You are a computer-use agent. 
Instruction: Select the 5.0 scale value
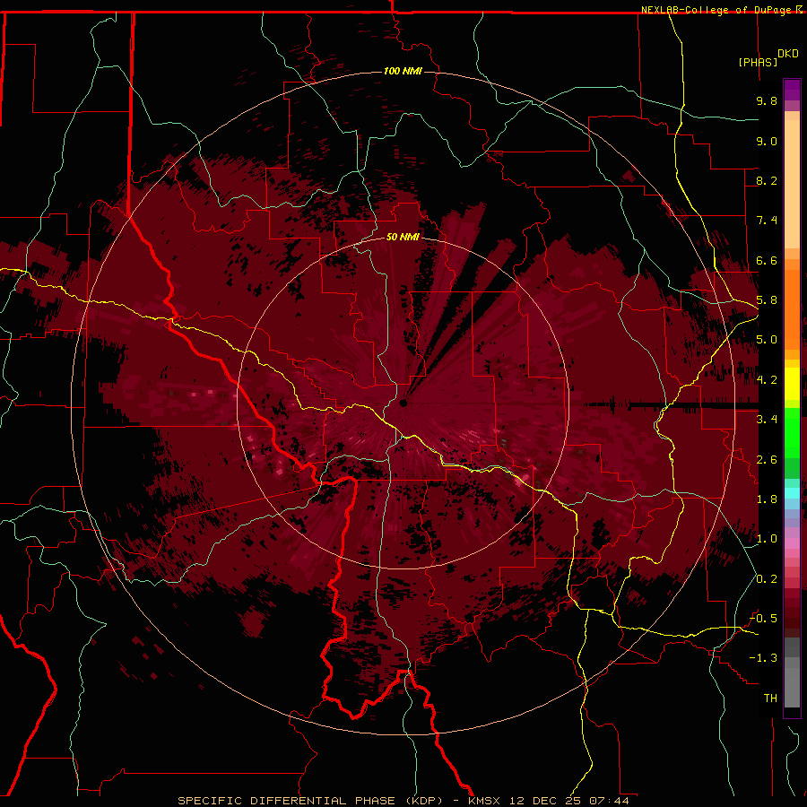coord(767,340)
